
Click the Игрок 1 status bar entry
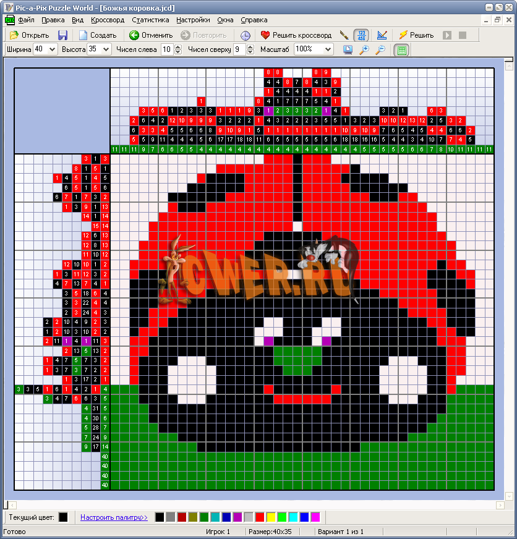coord(218,532)
